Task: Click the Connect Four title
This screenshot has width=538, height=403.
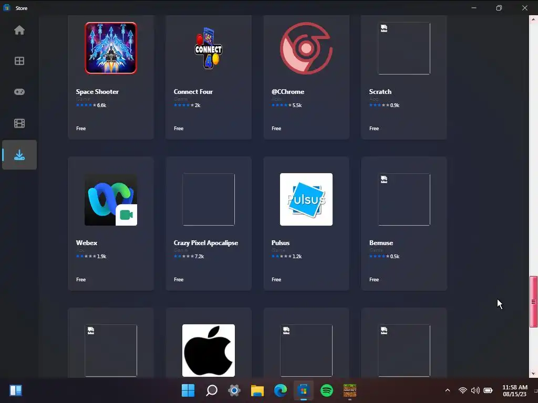Action: tap(193, 92)
